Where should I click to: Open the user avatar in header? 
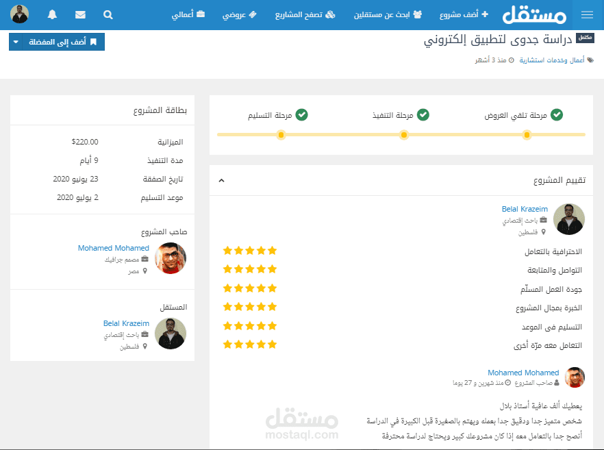[x=19, y=14]
